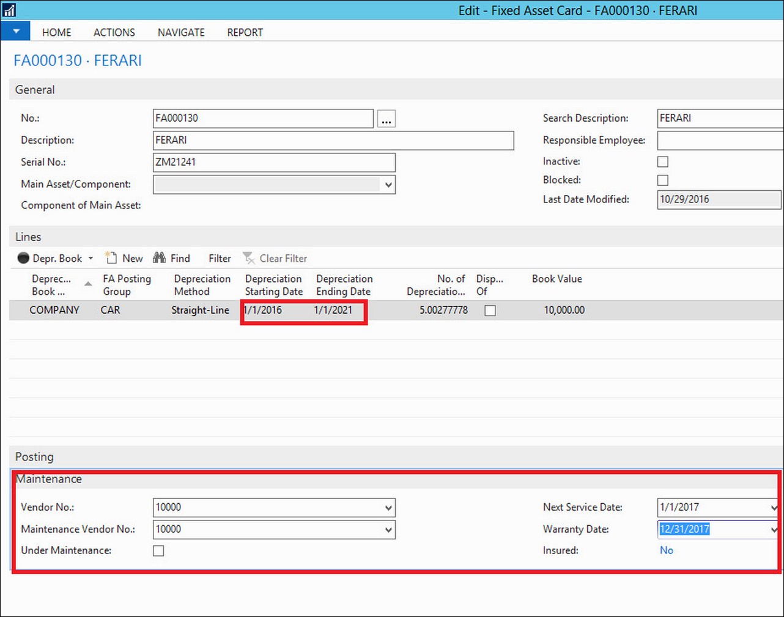Click the Dynamics NAV application icon in title bar

(x=9, y=10)
